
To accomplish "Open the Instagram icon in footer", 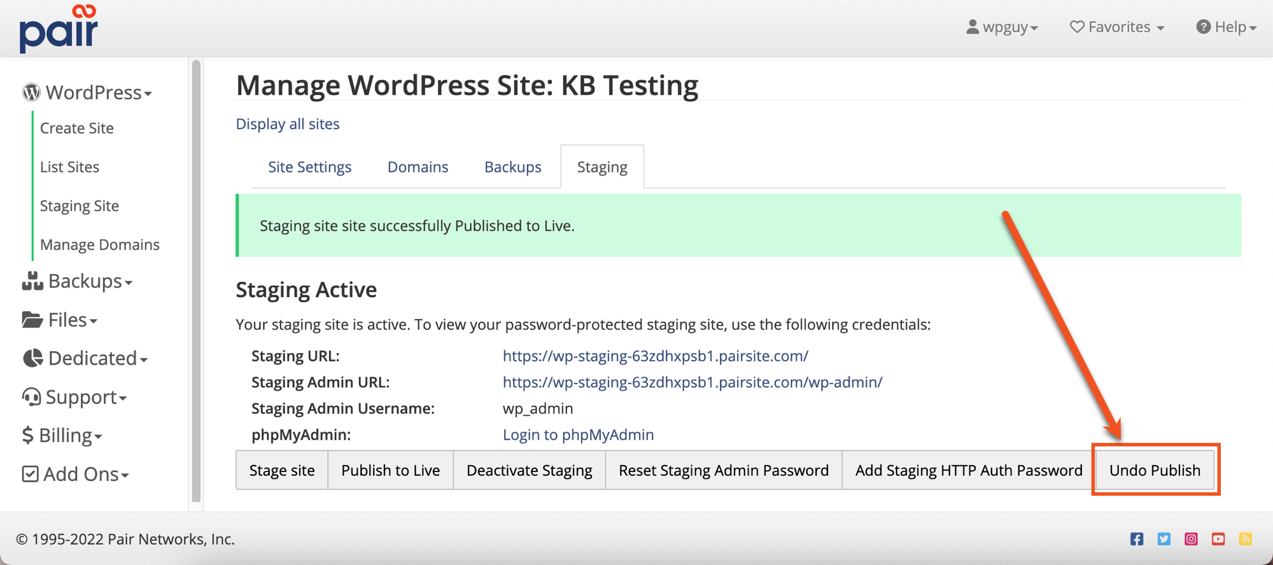I will pyautogui.click(x=1192, y=539).
